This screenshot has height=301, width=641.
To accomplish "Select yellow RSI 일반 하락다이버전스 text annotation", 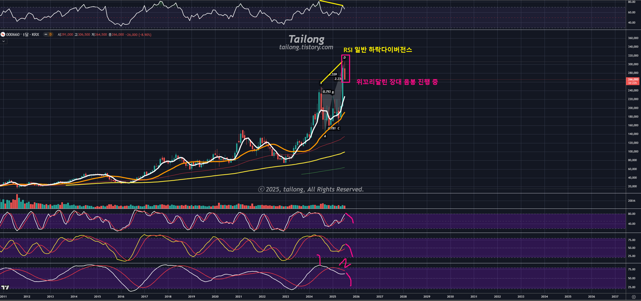I will click(378, 50).
